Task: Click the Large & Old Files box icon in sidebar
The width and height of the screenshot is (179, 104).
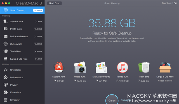Action: (x=6, y=59)
